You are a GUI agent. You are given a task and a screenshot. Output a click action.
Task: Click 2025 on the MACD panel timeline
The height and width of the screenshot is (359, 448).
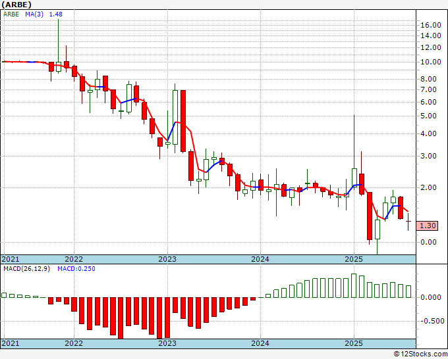tap(354, 343)
